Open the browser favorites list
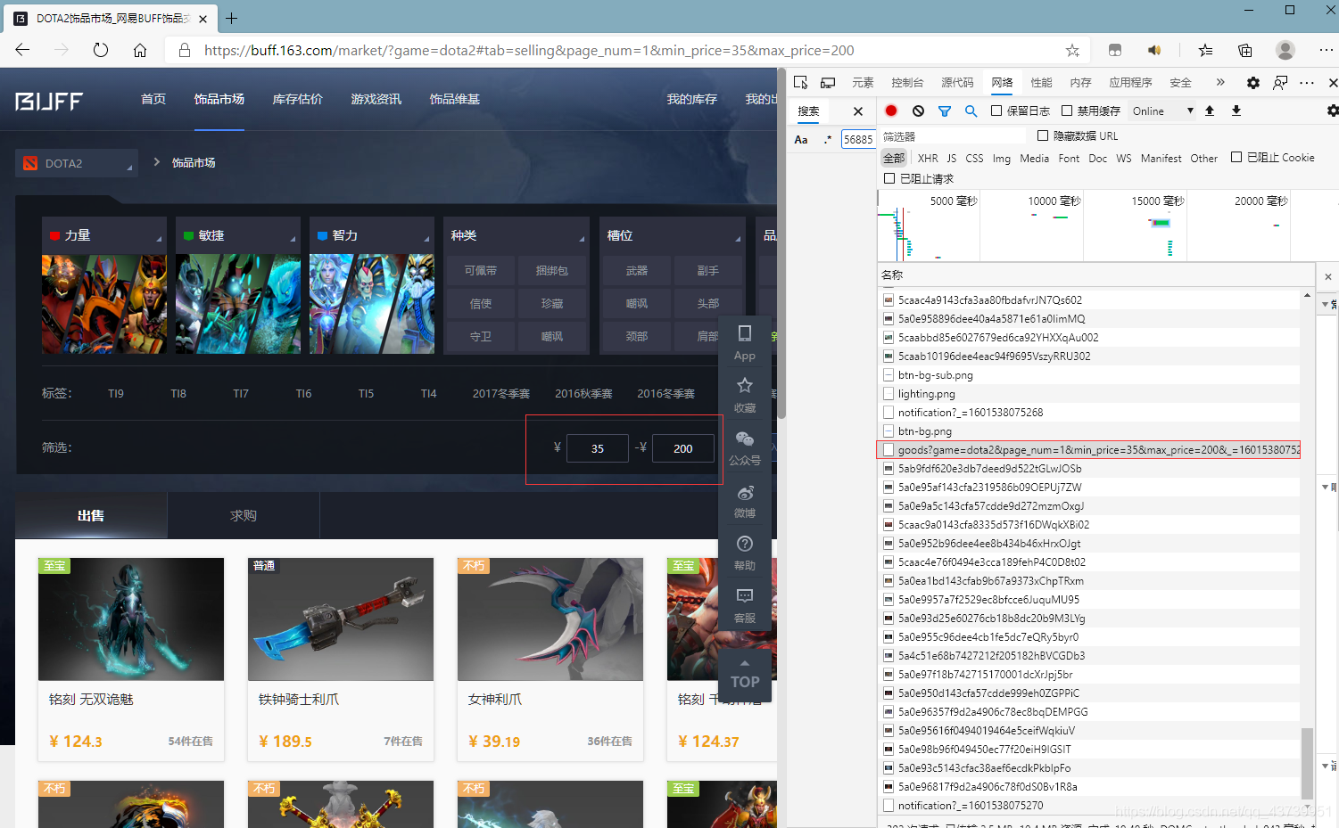The height and width of the screenshot is (828, 1339). pos(1206,50)
